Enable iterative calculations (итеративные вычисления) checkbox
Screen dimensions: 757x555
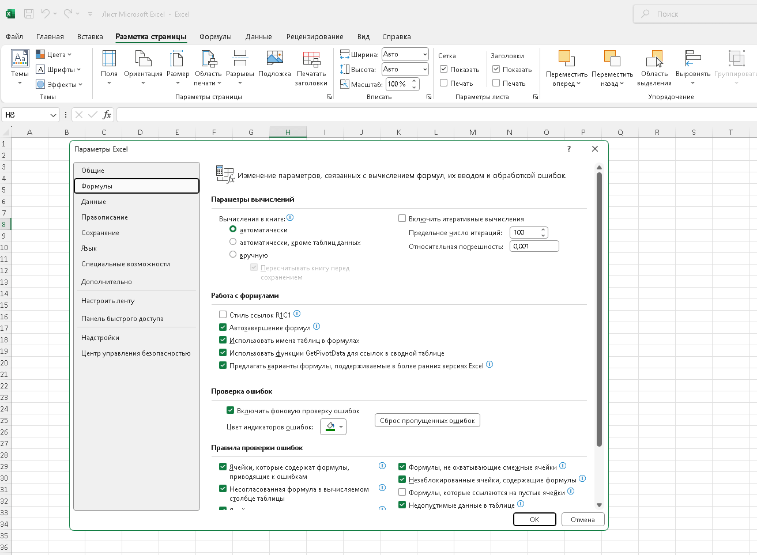click(402, 218)
